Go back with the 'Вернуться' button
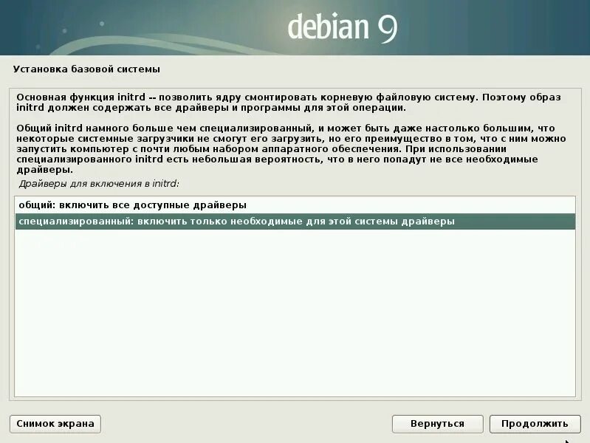The width and height of the screenshot is (590, 443). tap(437, 424)
